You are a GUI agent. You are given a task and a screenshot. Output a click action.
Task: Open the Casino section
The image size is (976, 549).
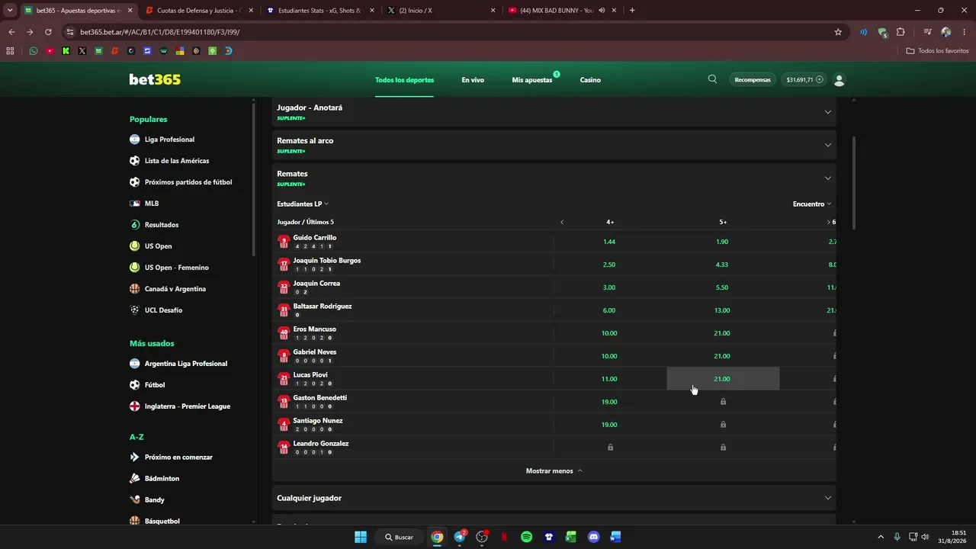pyautogui.click(x=590, y=80)
